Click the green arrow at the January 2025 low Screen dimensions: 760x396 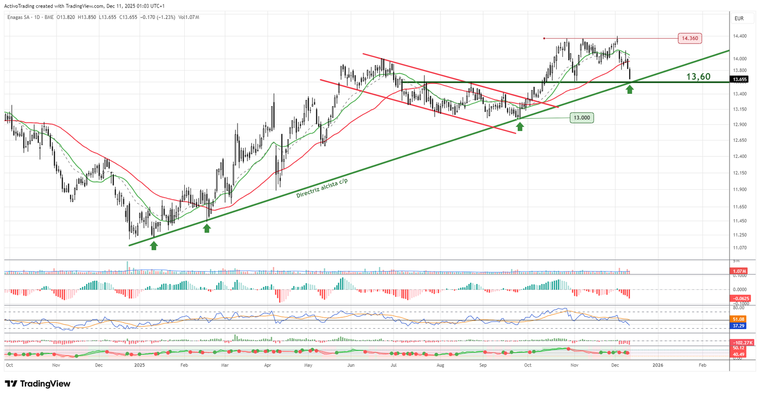tap(153, 245)
